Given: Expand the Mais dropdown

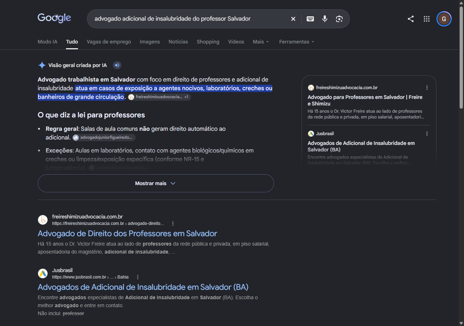Looking at the screenshot, I should pos(261,42).
